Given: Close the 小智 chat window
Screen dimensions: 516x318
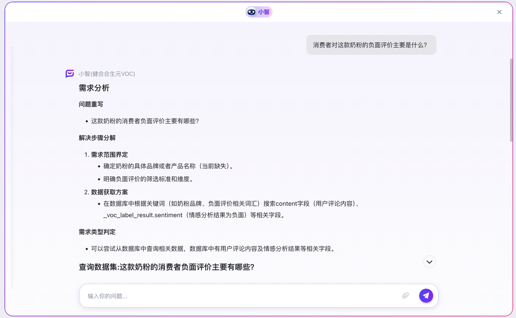Looking at the screenshot, I should 499,12.
